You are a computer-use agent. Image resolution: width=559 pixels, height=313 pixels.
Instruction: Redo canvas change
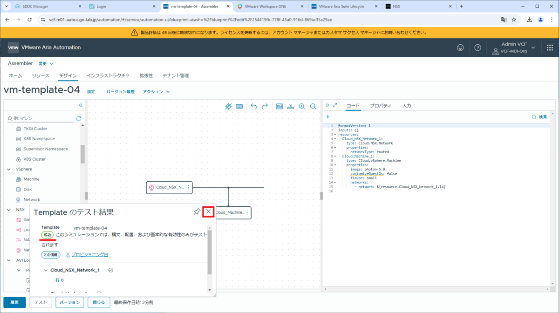click(265, 106)
